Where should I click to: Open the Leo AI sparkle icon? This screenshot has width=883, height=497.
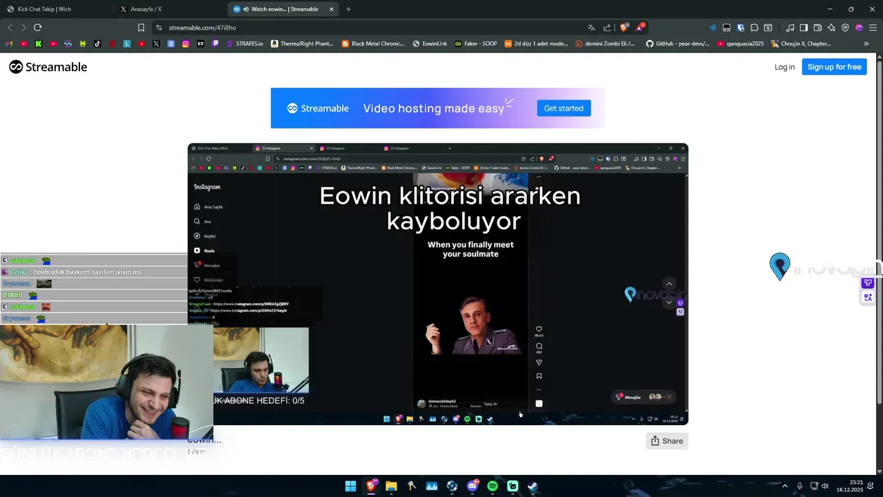click(x=831, y=28)
